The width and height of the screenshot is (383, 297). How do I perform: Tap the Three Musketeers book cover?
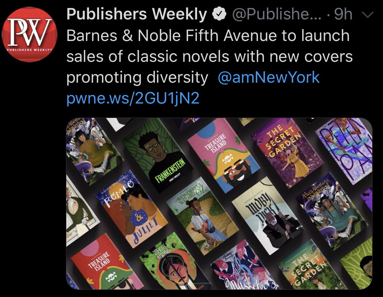pyautogui.click(x=244, y=266)
